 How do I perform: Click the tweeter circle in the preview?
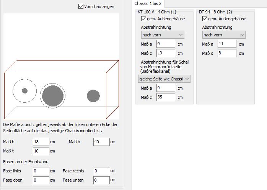click(25, 91)
